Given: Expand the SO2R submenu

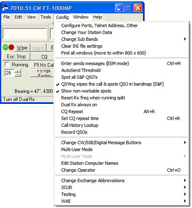Looking at the screenshot, I should (121, 187).
